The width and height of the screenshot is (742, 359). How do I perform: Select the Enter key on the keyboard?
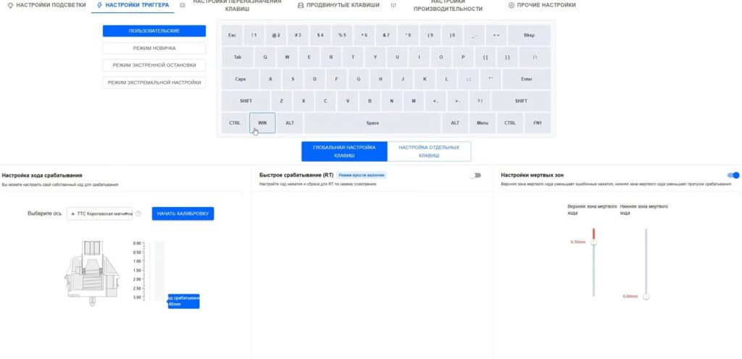(x=526, y=79)
